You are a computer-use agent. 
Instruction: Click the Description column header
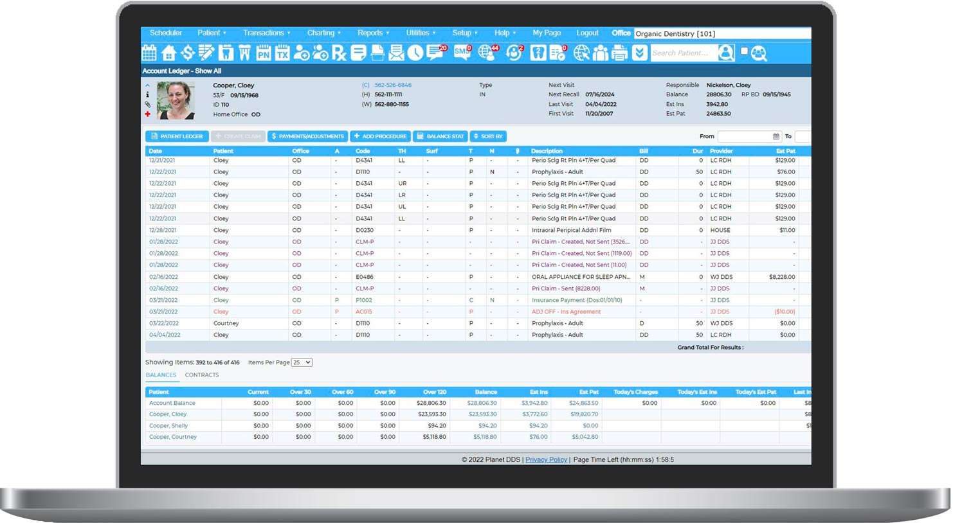point(547,151)
